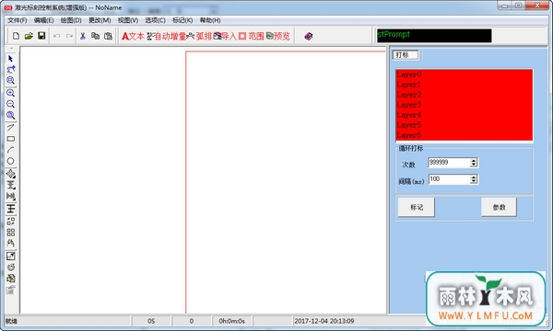Viewport: 553px width, 331px height.
Task: Select the rectangle drawing tool
Action: pos(10,139)
